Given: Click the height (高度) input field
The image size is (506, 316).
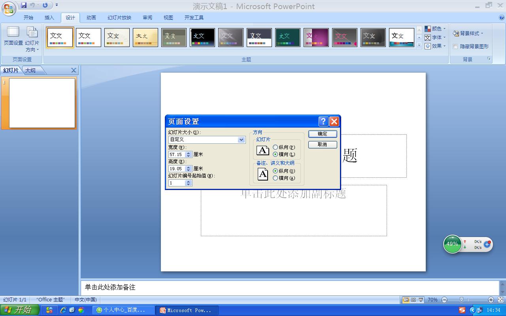Looking at the screenshot, I should [x=177, y=169].
